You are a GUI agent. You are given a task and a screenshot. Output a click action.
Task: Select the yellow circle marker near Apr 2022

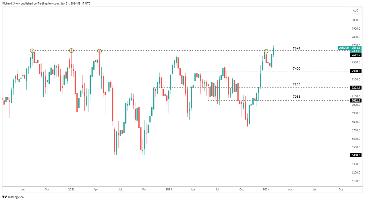(99, 51)
